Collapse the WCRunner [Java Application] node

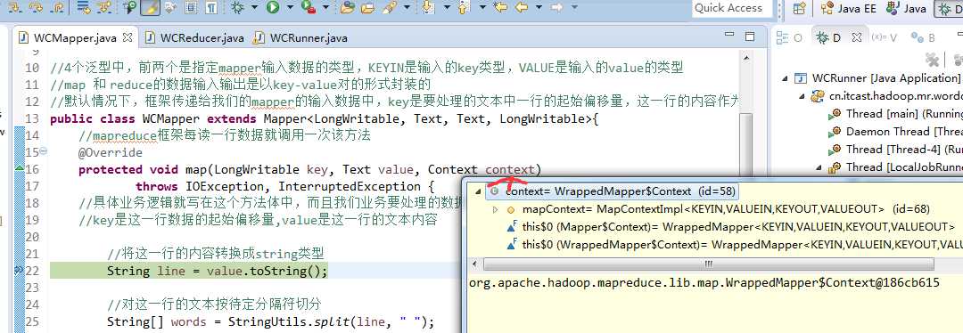(x=785, y=78)
